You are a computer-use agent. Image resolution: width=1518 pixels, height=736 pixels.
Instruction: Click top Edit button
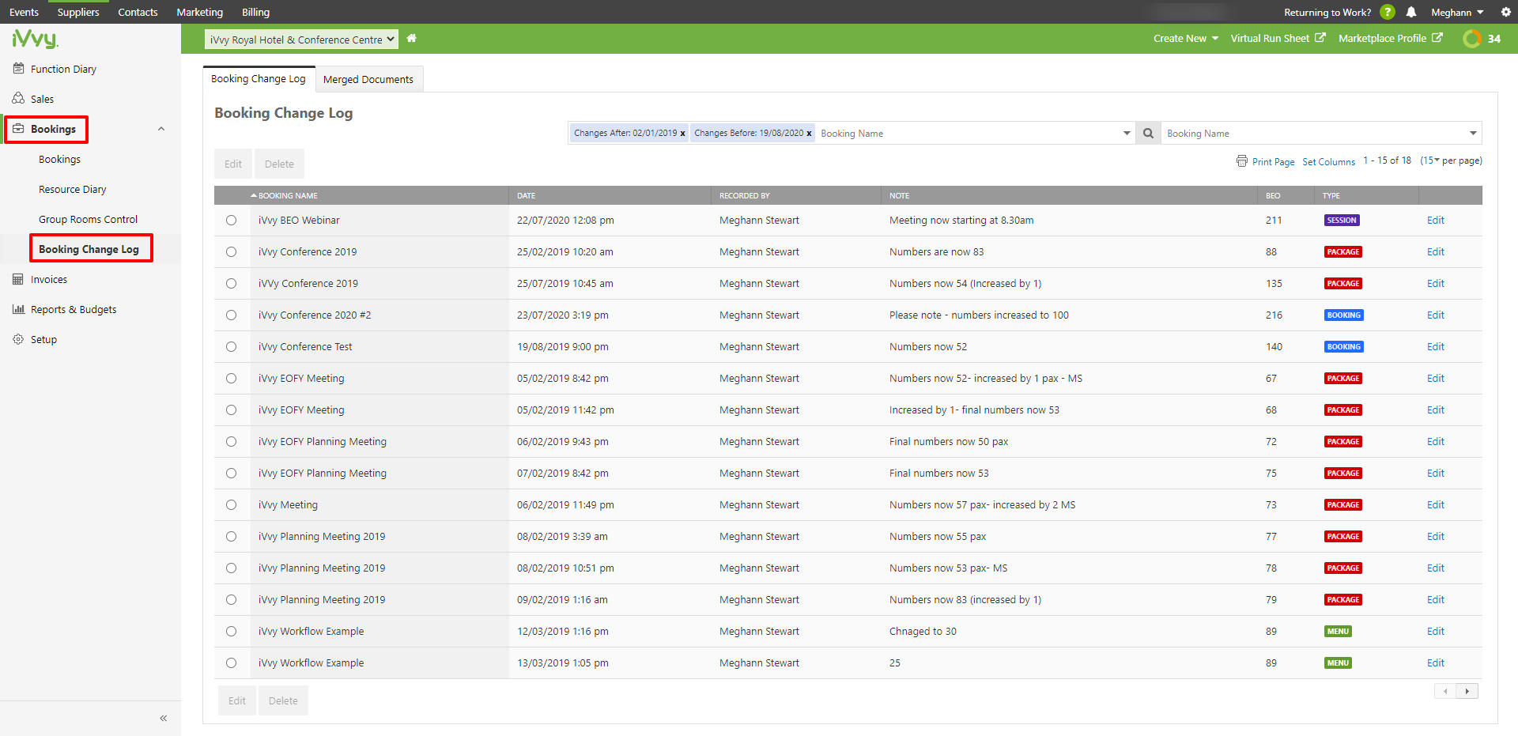click(x=233, y=164)
